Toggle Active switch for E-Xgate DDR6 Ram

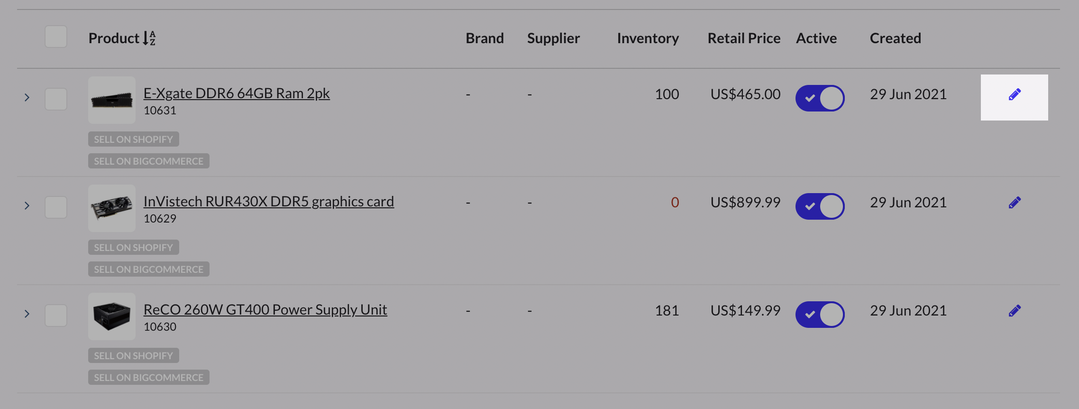tap(820, 98)
